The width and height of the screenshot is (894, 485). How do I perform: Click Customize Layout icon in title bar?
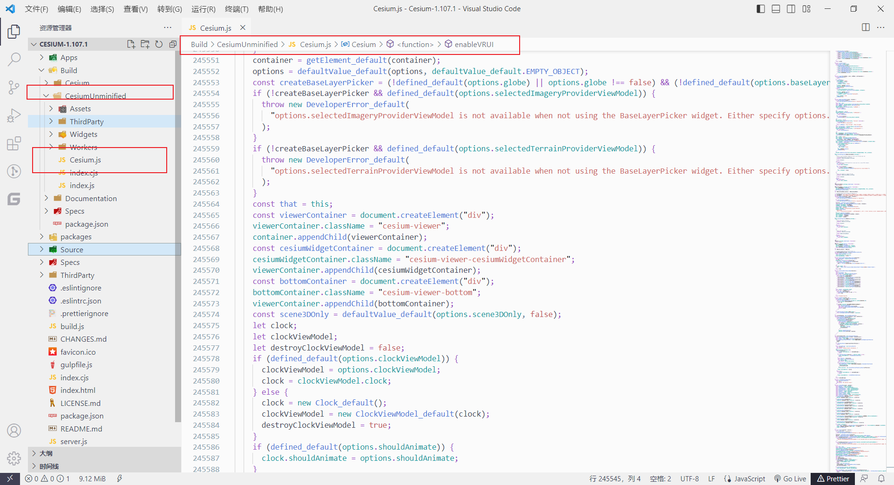[x=806, y=9]
